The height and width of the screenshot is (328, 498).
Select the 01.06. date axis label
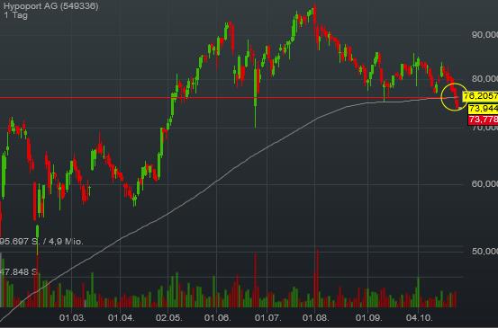click(x=218, y=318)
